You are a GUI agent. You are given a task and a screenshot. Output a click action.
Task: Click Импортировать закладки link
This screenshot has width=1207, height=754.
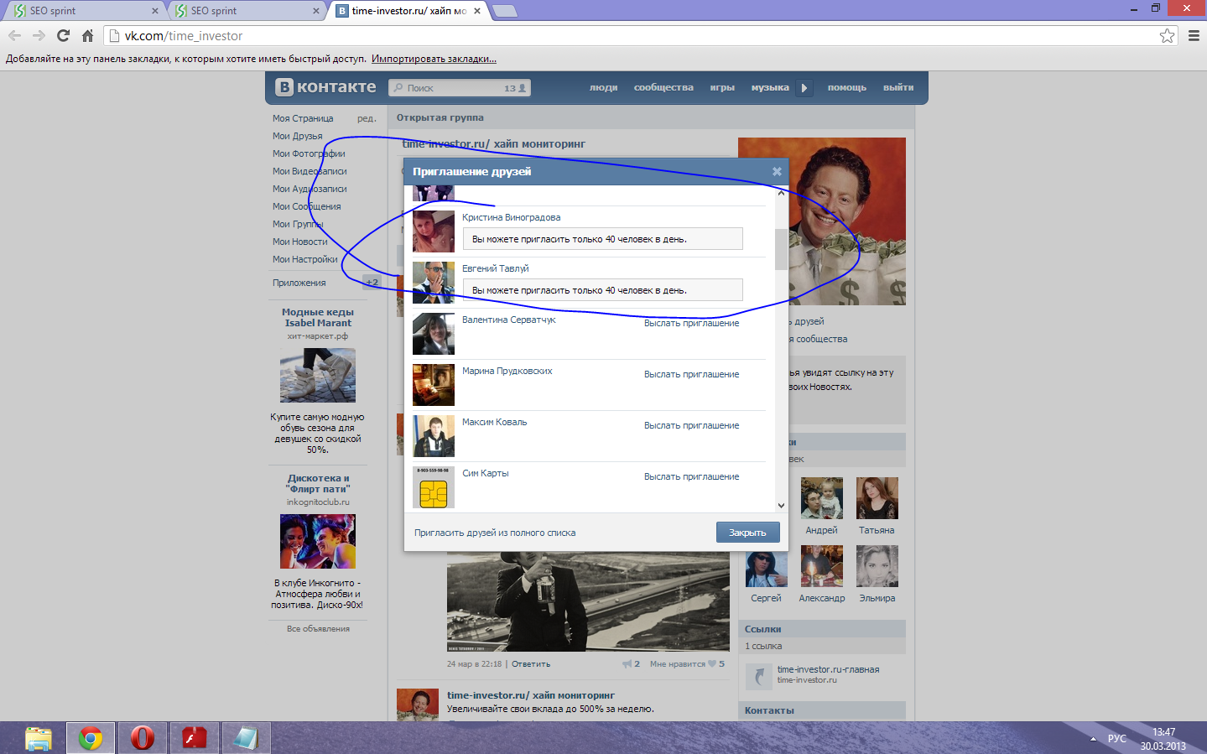click(x=434, y=59)
